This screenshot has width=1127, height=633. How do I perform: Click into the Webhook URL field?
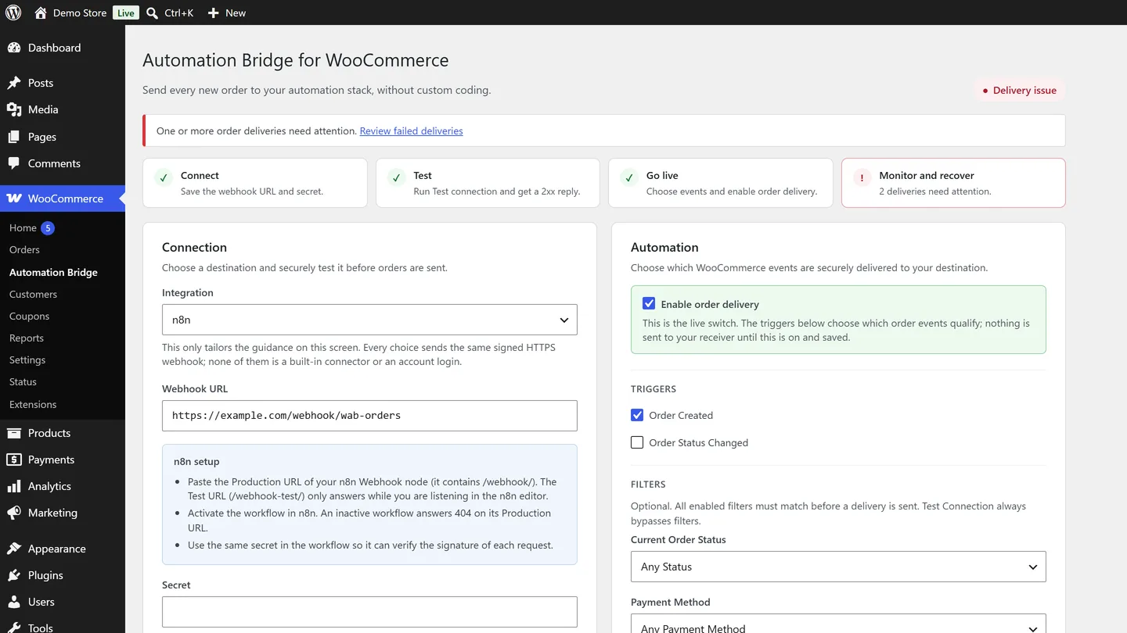(x=369, y=416)
